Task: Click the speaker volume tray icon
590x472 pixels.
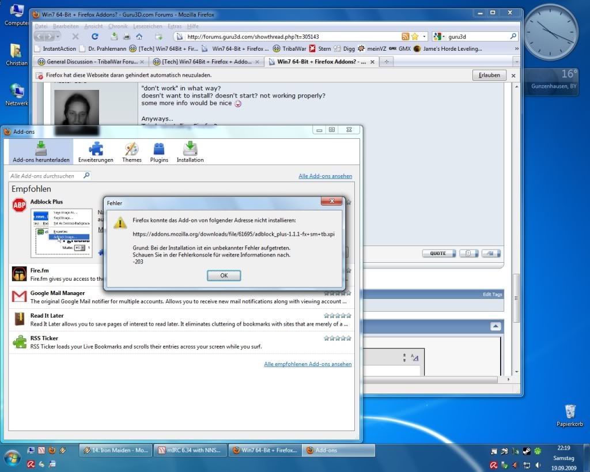Action: pos(539,465)
